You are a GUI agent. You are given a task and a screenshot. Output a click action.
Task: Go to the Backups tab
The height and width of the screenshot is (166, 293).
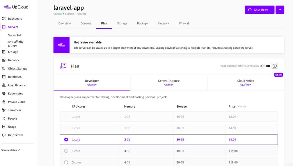142,23
